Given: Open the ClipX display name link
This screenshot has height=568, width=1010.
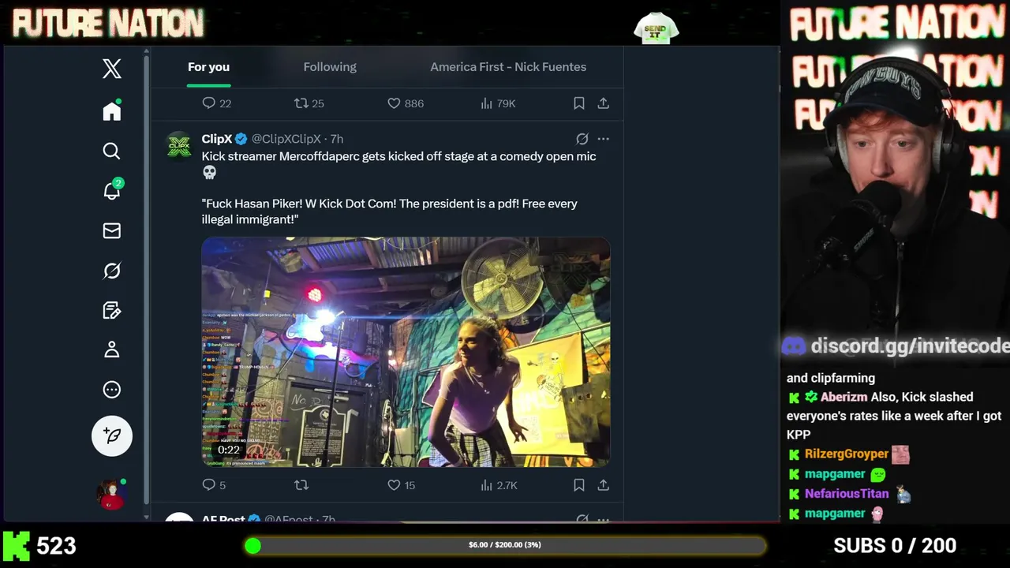Looking at the screenshot, I should (217, 139).
